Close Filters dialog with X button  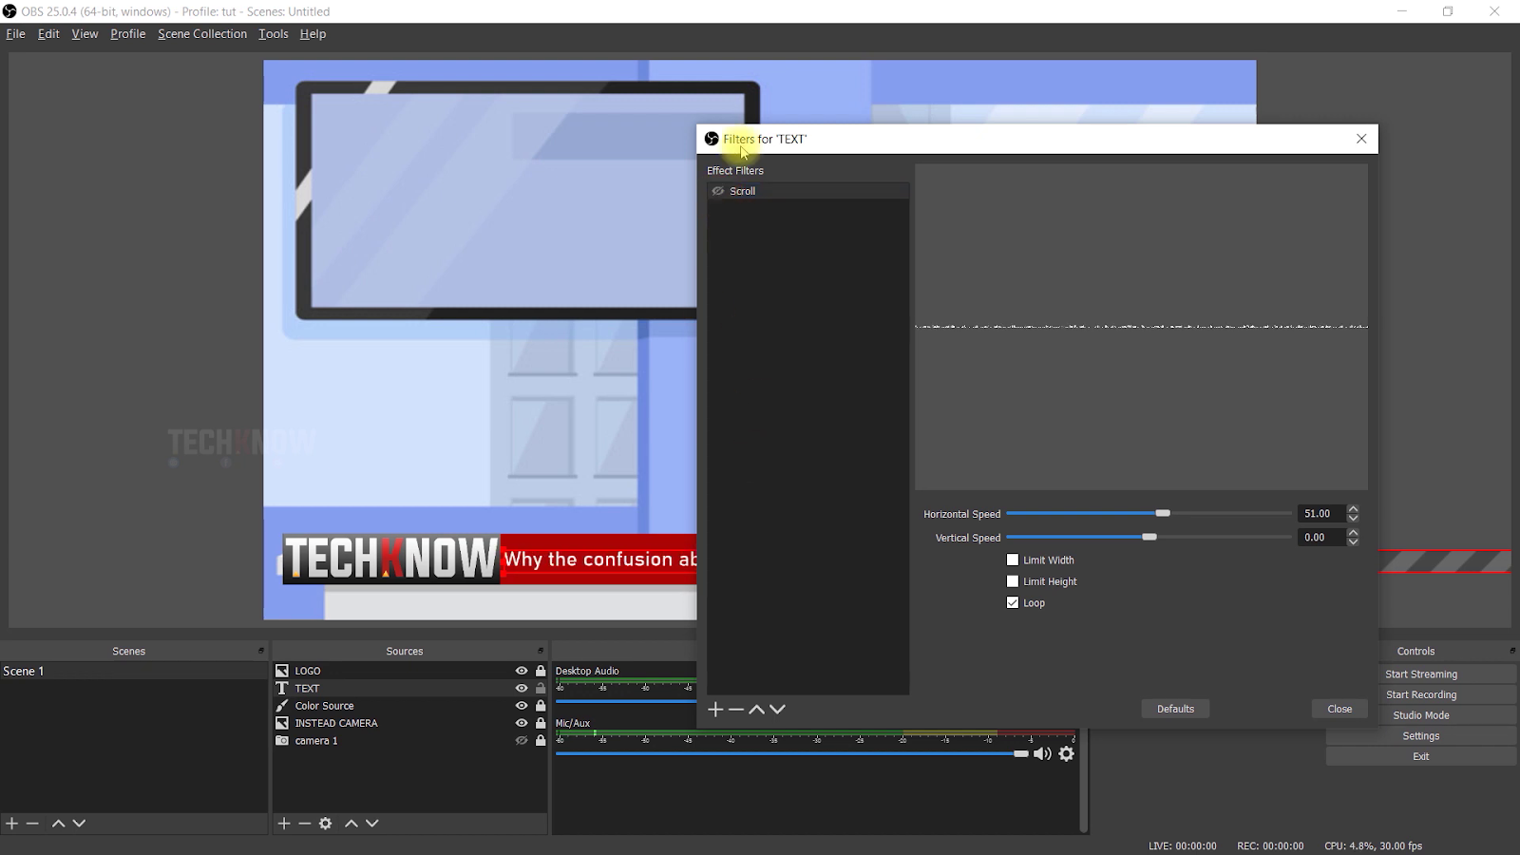[1361, 139]
